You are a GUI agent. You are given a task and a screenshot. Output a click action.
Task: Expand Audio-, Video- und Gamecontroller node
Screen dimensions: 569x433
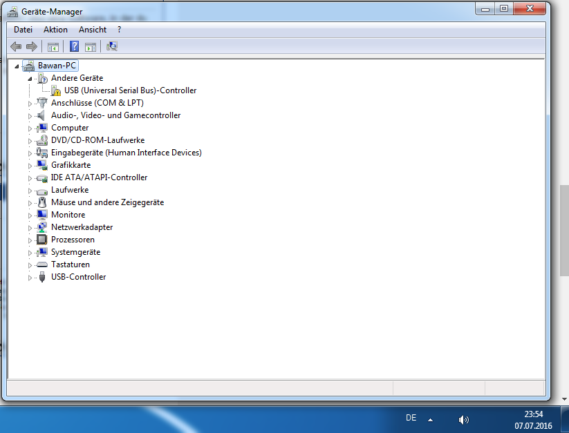[30, 116]
